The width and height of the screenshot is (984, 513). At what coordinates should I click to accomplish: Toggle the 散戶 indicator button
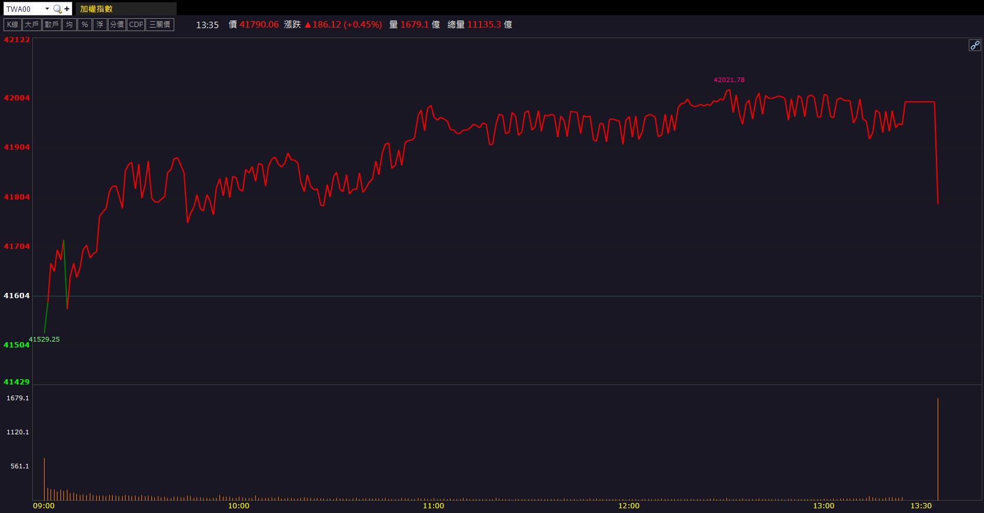point(52,25)
